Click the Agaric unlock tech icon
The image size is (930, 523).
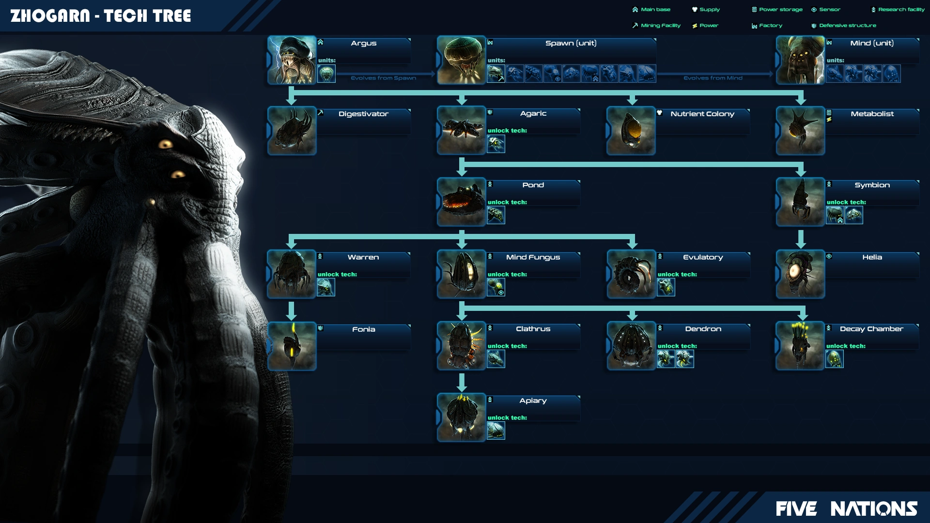coord(496,144)
